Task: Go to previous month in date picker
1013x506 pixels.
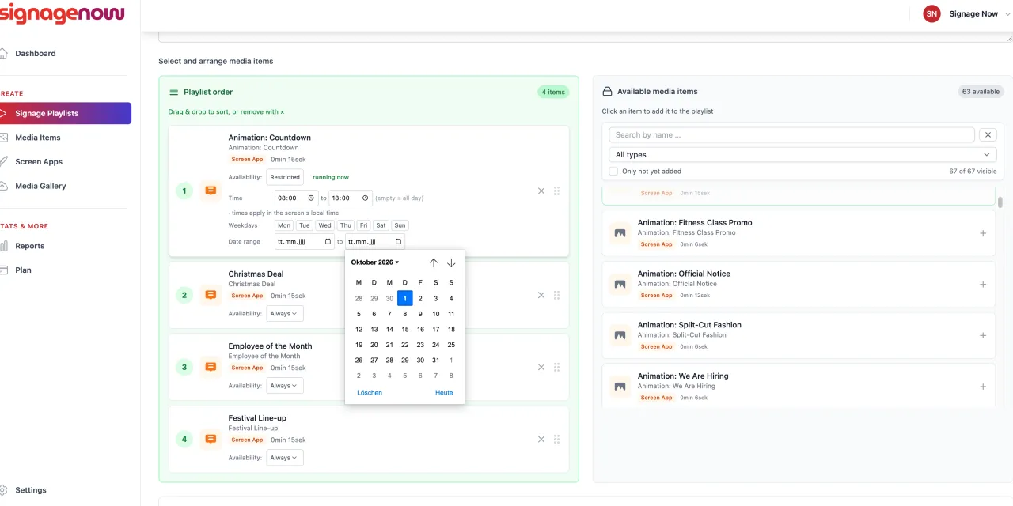Action: pyautogui.click(x=434, y=262)
